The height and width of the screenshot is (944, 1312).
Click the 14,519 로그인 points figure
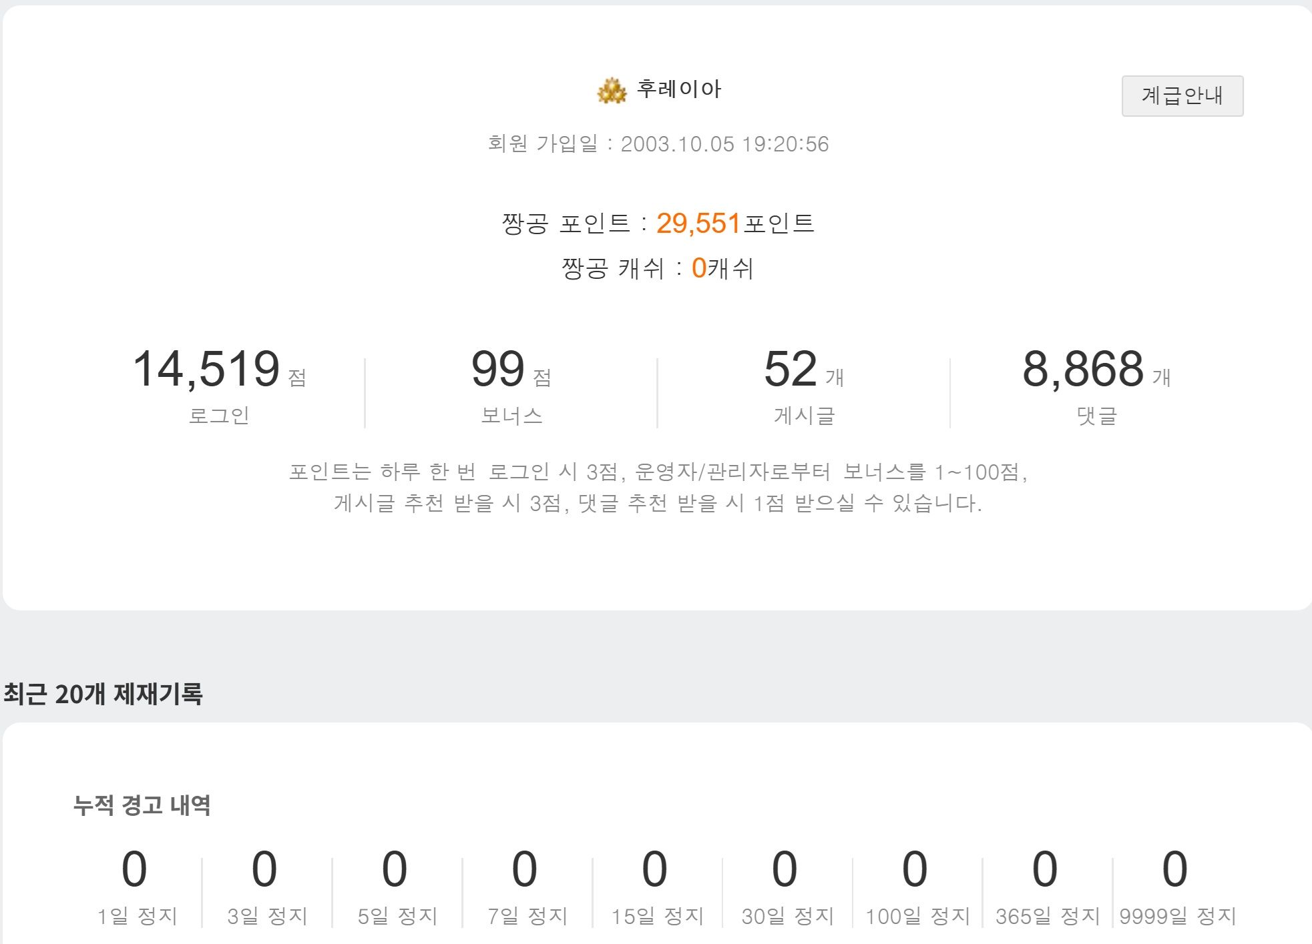(x=206, y=369)
